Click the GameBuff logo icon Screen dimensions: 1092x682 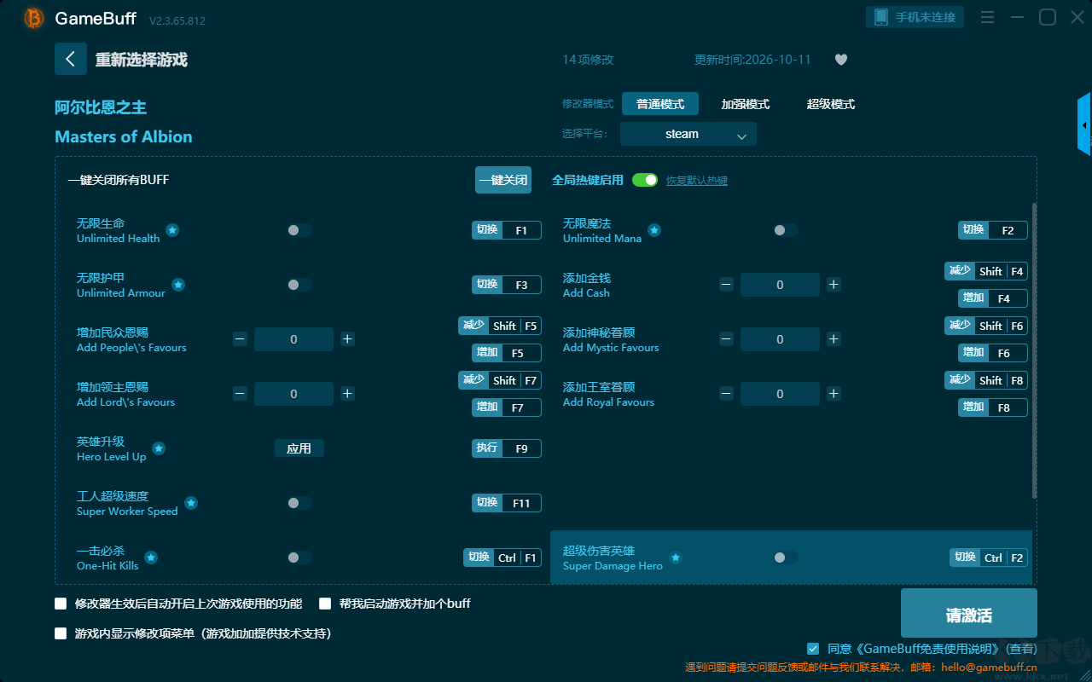click(x=34, y=18)
